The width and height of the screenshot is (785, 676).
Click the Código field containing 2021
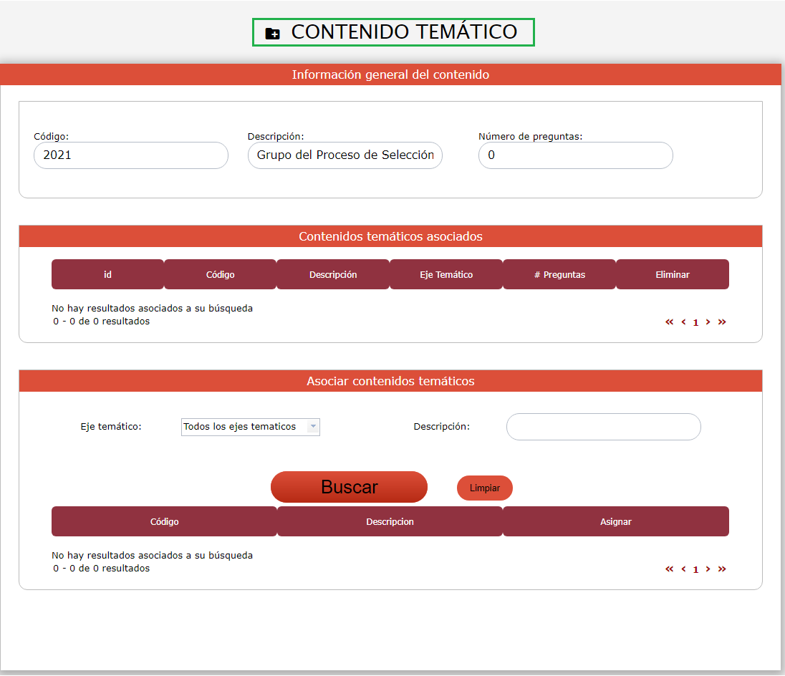tap(130, 155)
